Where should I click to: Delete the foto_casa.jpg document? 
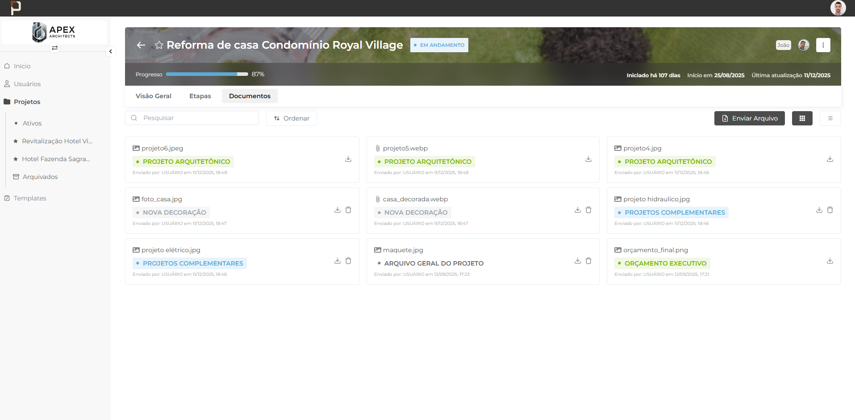348,210
